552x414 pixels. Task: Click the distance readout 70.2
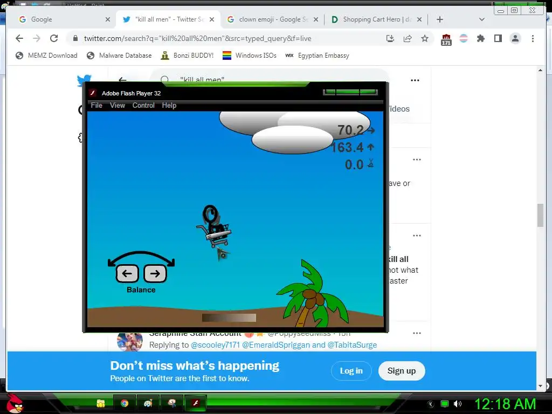(x=350, y=130)
